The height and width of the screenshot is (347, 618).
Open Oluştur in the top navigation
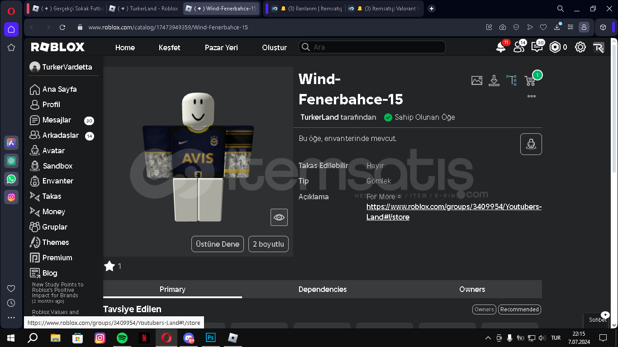pos(275,47)
